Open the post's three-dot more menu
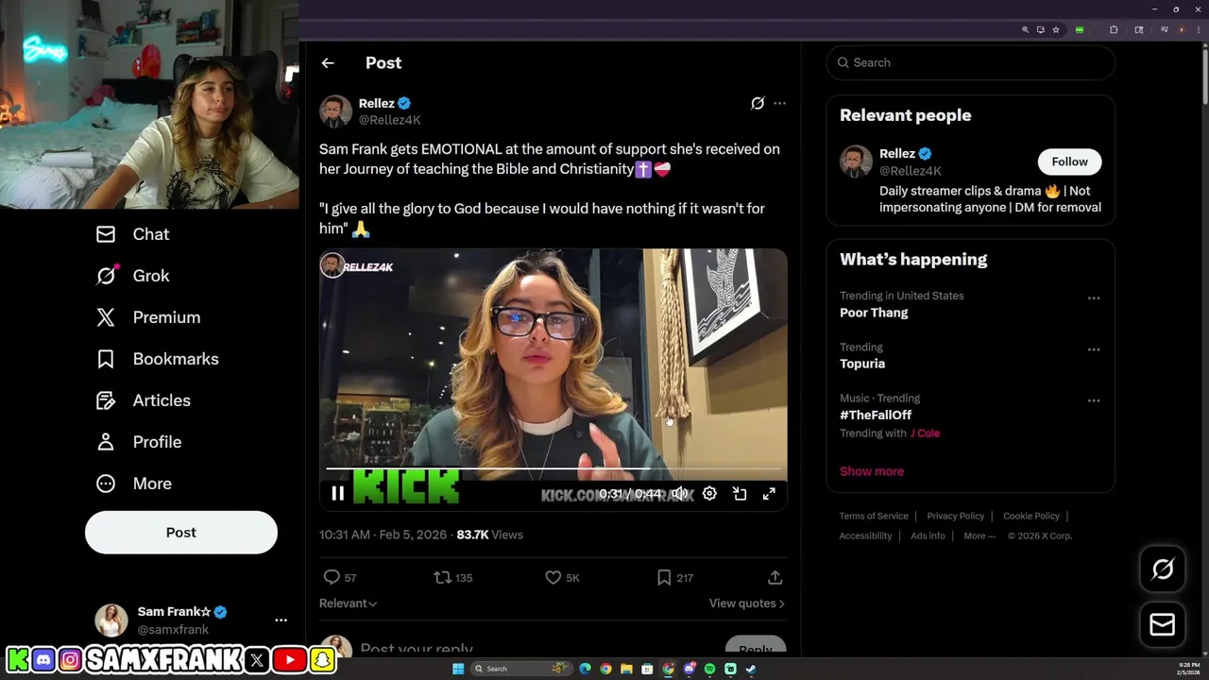The image size is (1209, 680). [779, 103]
